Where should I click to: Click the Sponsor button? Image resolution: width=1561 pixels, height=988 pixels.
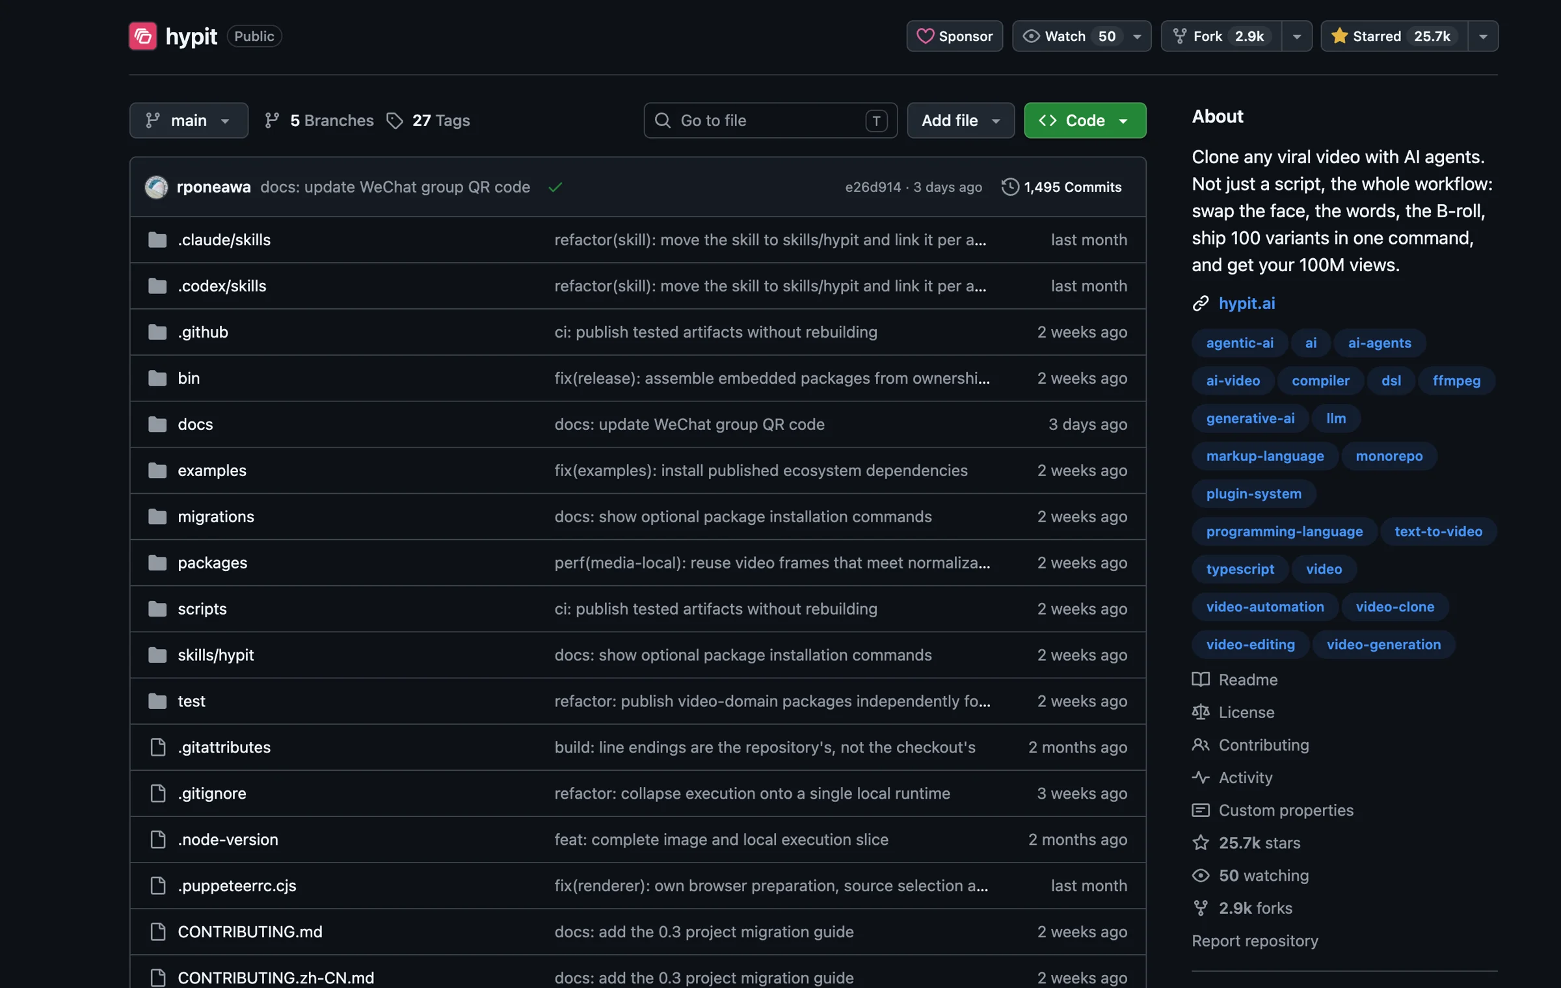coord(954,36)
